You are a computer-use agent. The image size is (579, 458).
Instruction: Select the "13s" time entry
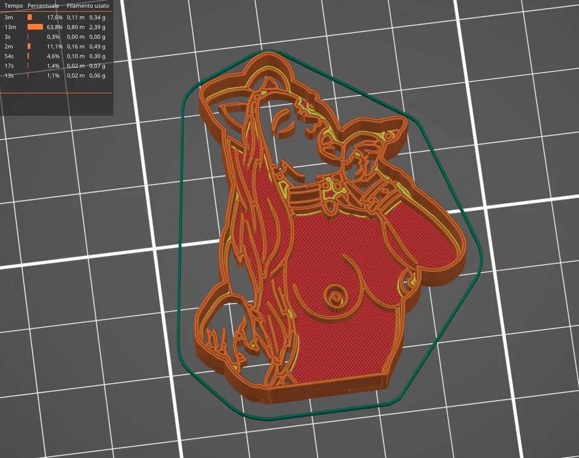tap(9, 75)
